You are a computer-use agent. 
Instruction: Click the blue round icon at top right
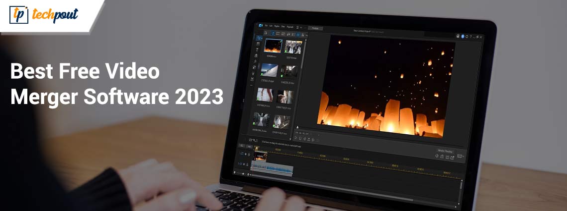coord(463,36)
